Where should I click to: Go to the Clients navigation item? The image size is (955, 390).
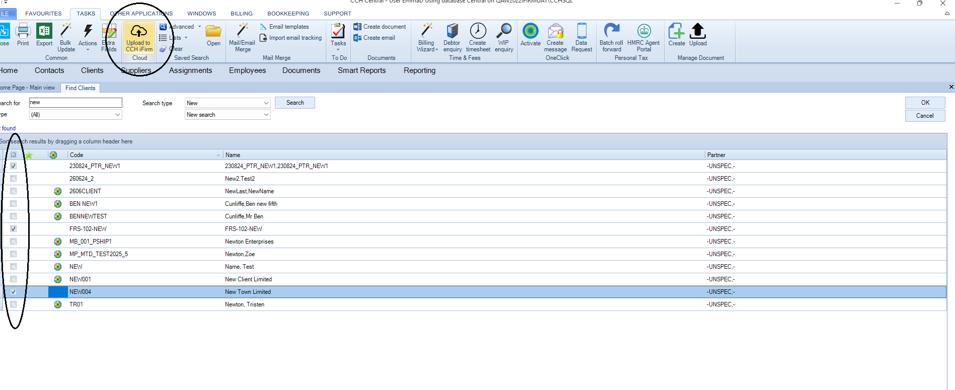(x=92, y=70)
